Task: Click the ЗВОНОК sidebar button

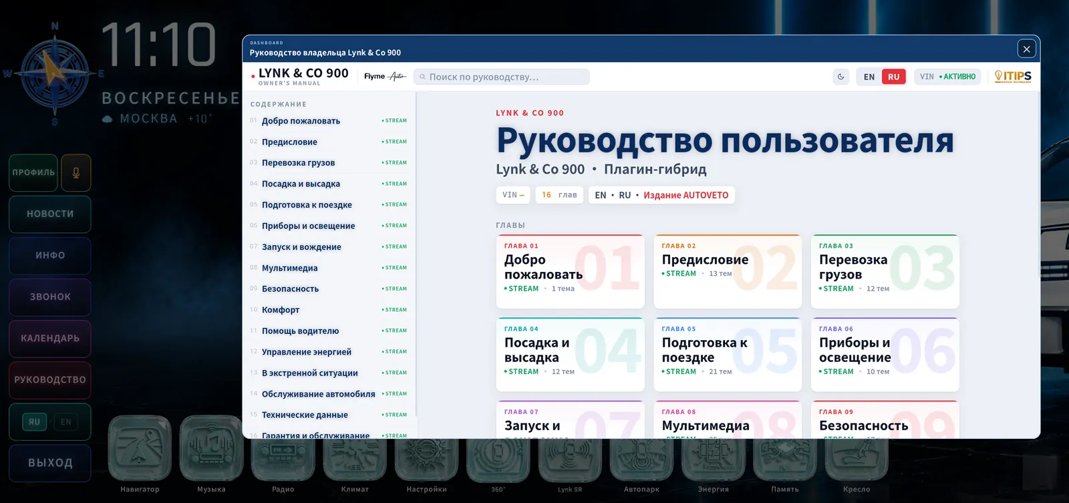Action: [x=50, y=297]
